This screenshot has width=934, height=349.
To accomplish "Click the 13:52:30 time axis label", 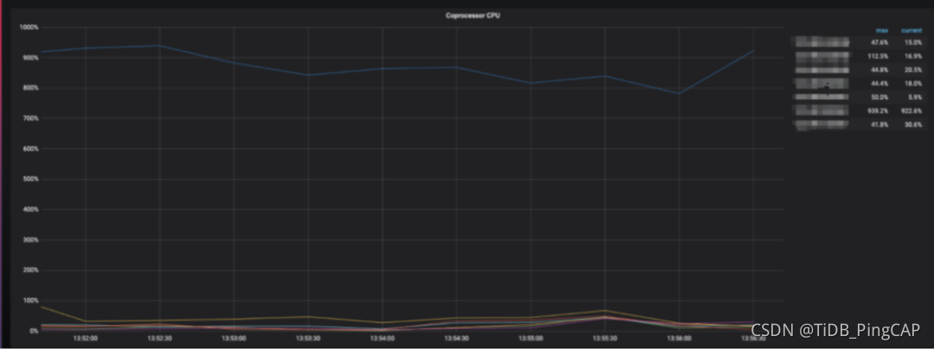I will [159, 339].
